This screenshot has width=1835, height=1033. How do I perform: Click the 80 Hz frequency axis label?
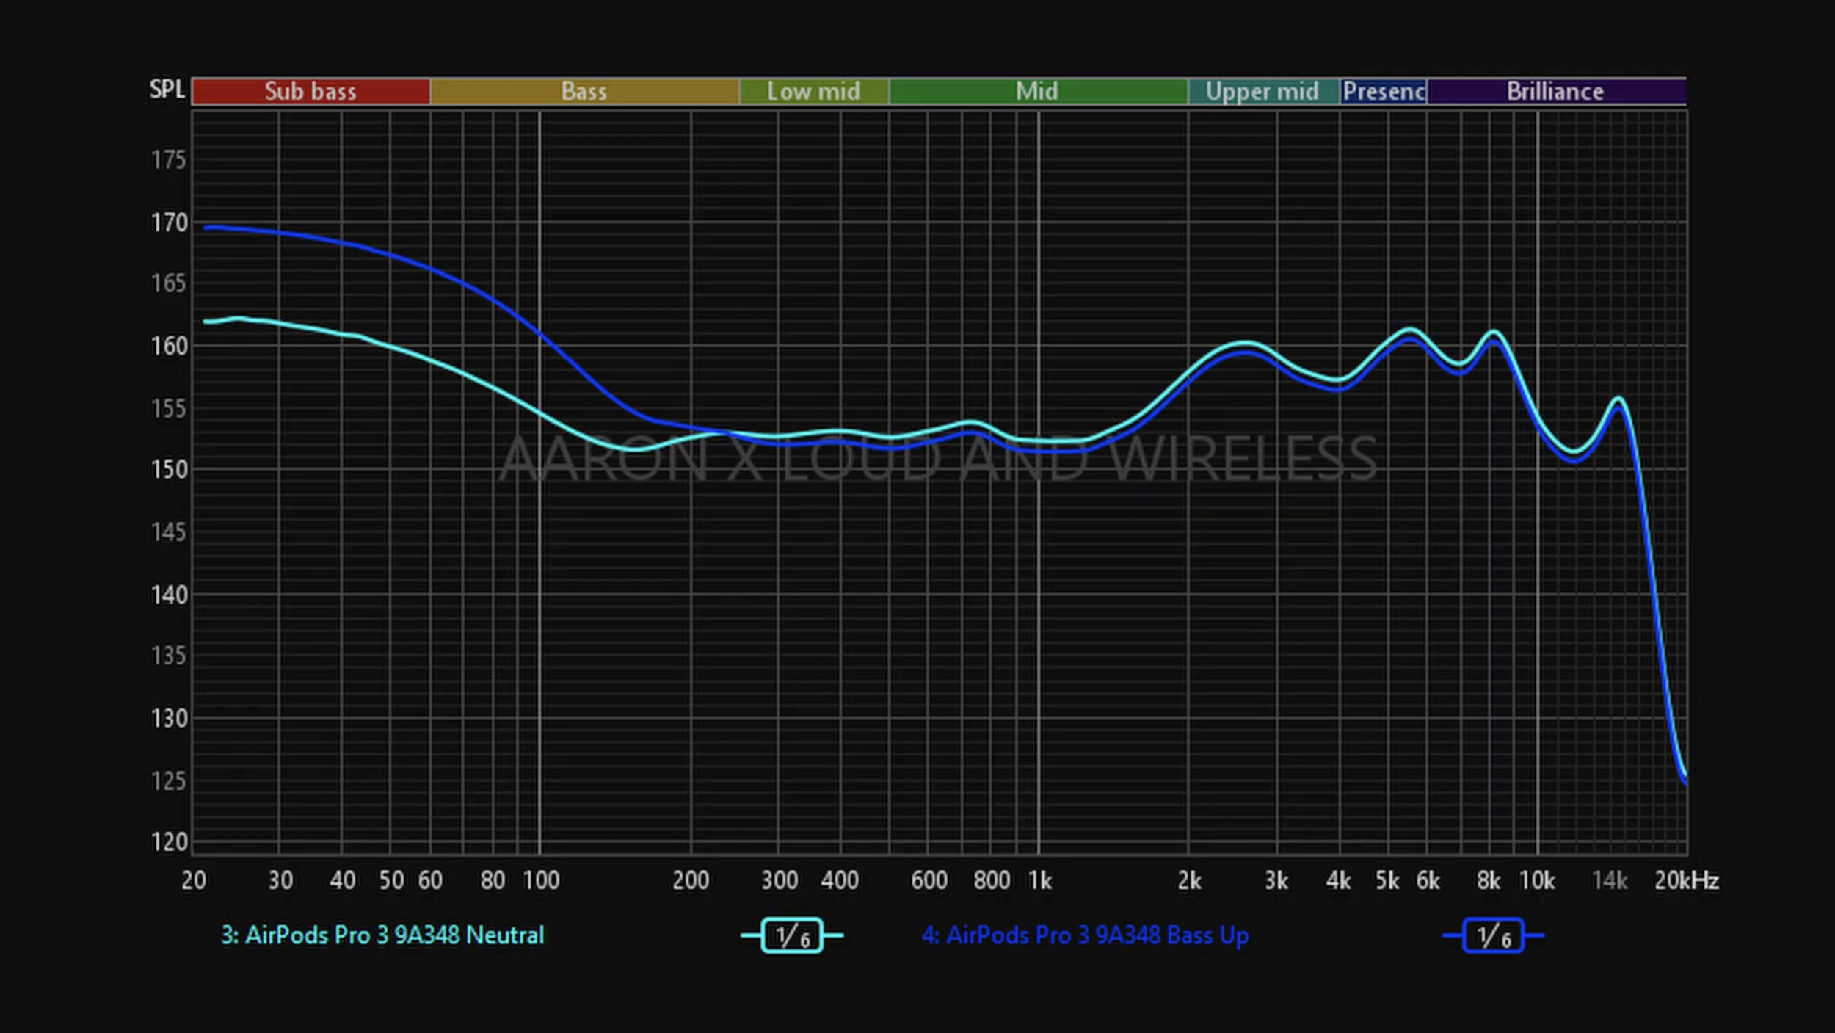pos(493,880)
